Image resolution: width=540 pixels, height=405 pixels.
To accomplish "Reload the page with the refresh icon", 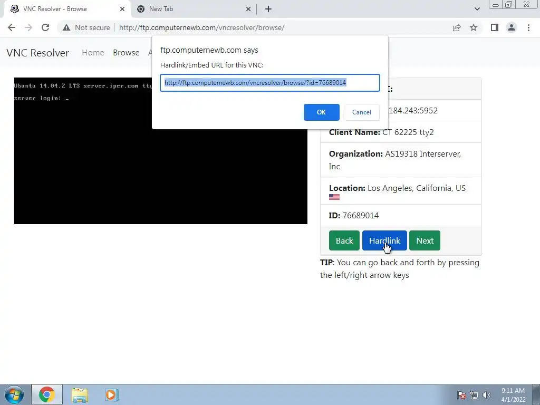I will pos(45,27).
